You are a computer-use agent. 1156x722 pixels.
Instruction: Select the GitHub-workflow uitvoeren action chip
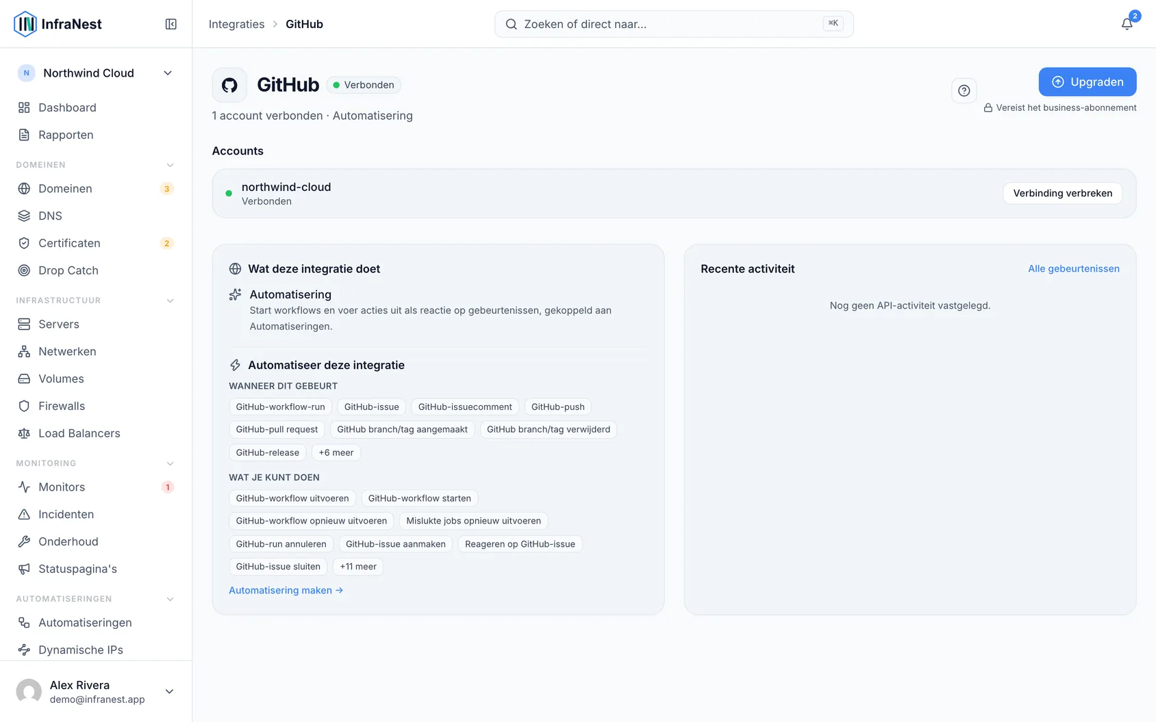coord(292,498)
